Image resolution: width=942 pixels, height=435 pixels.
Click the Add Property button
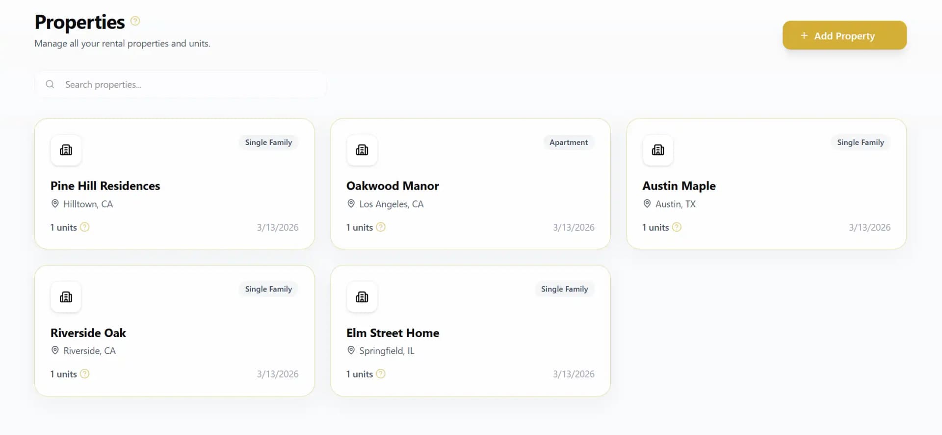[844, 35]
